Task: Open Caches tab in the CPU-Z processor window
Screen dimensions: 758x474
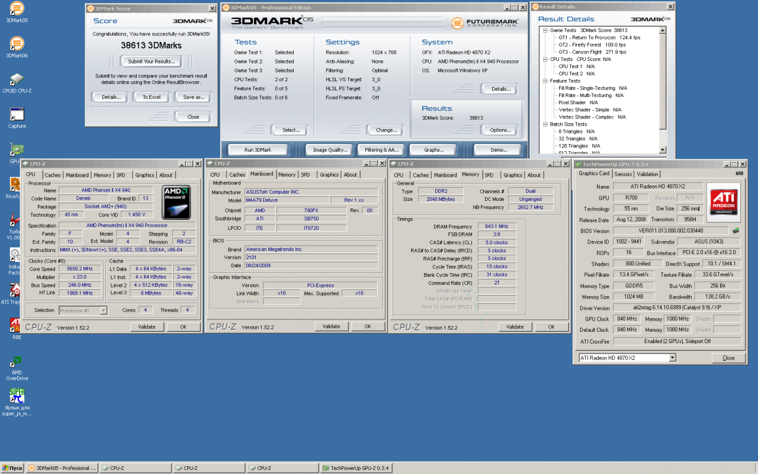Action: (53, 175)
